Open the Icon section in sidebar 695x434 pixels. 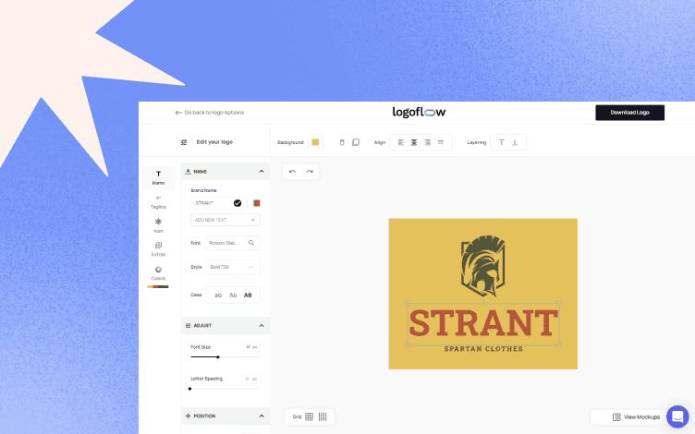coord(158,225)
